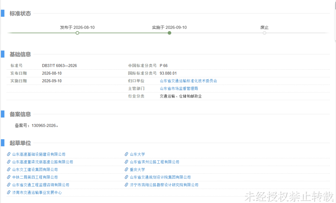Open 山东省交通规划设计院集团有限公司 link
The width and height of the screenshot is (336, 203).
tap(160, 177)
